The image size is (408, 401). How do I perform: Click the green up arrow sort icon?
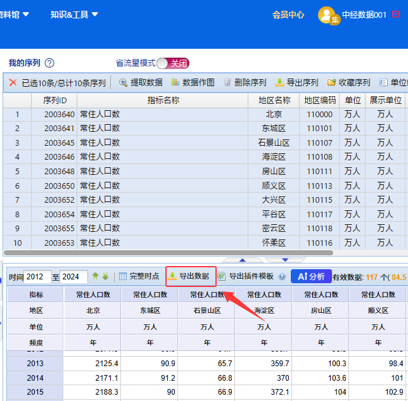(x=95, y=277)
